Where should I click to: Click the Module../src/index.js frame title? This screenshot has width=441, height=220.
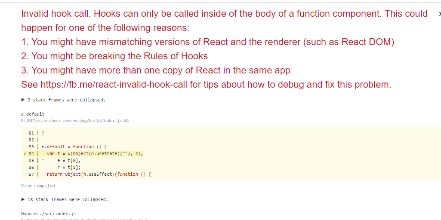pos(48,214)
